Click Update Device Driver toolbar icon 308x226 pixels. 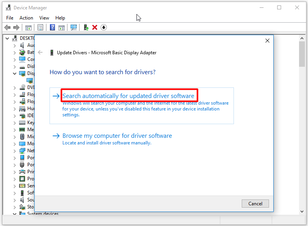click(x=86, y=27)
